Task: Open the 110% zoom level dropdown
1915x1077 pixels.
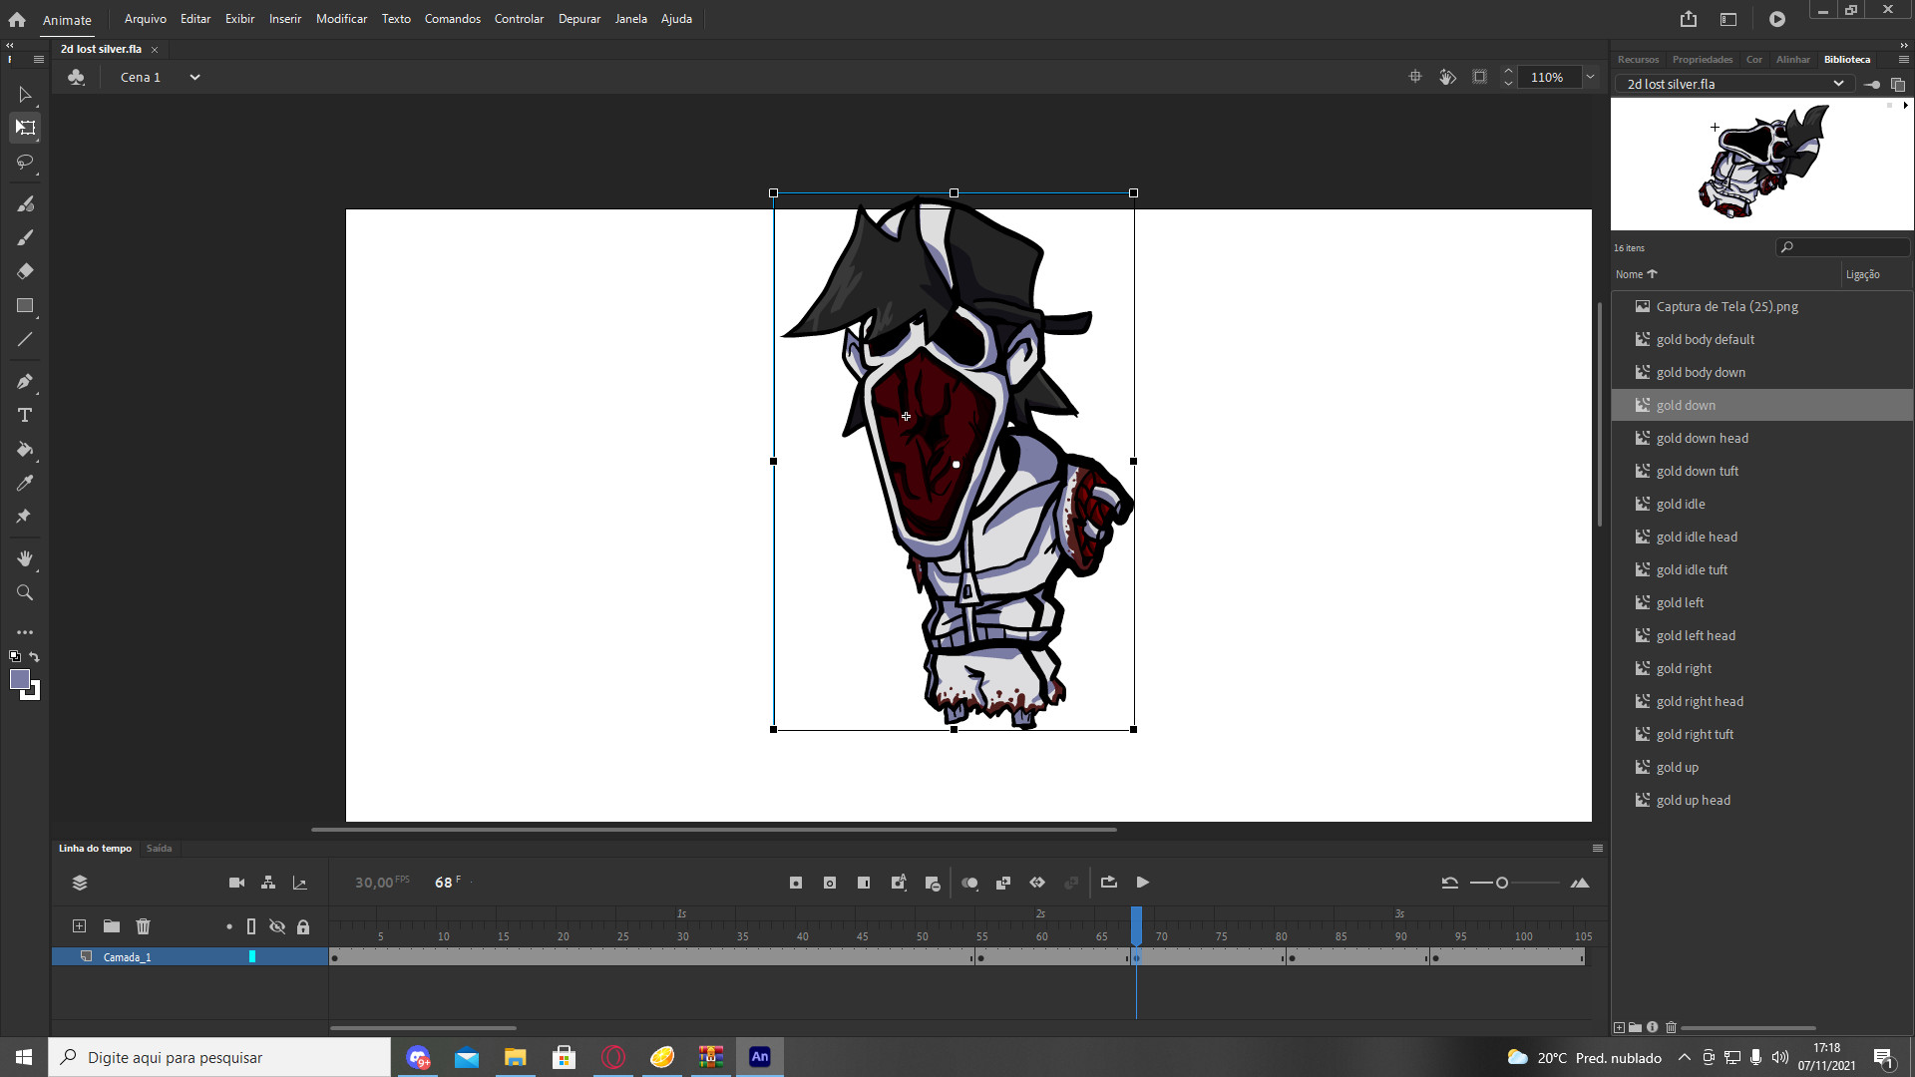Action: point(1590,77)
